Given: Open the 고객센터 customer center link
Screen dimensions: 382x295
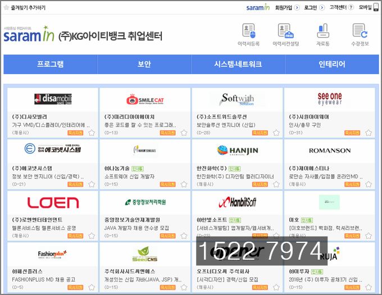Looking at the screenshot, I should (338, 7).
